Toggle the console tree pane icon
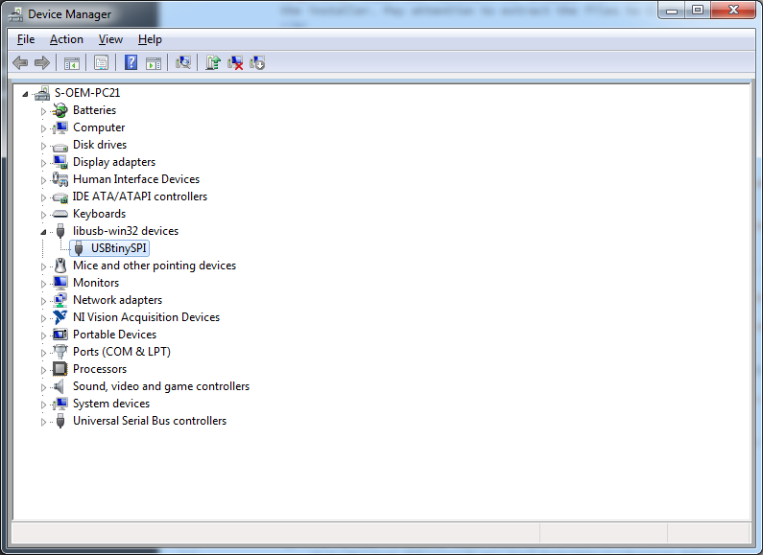The image size is (763, 555). pos(72,62)
